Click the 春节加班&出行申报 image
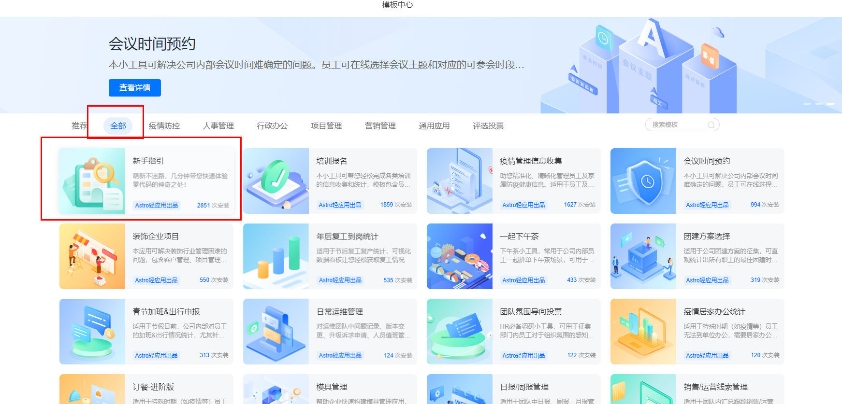 tap(92, 332)
